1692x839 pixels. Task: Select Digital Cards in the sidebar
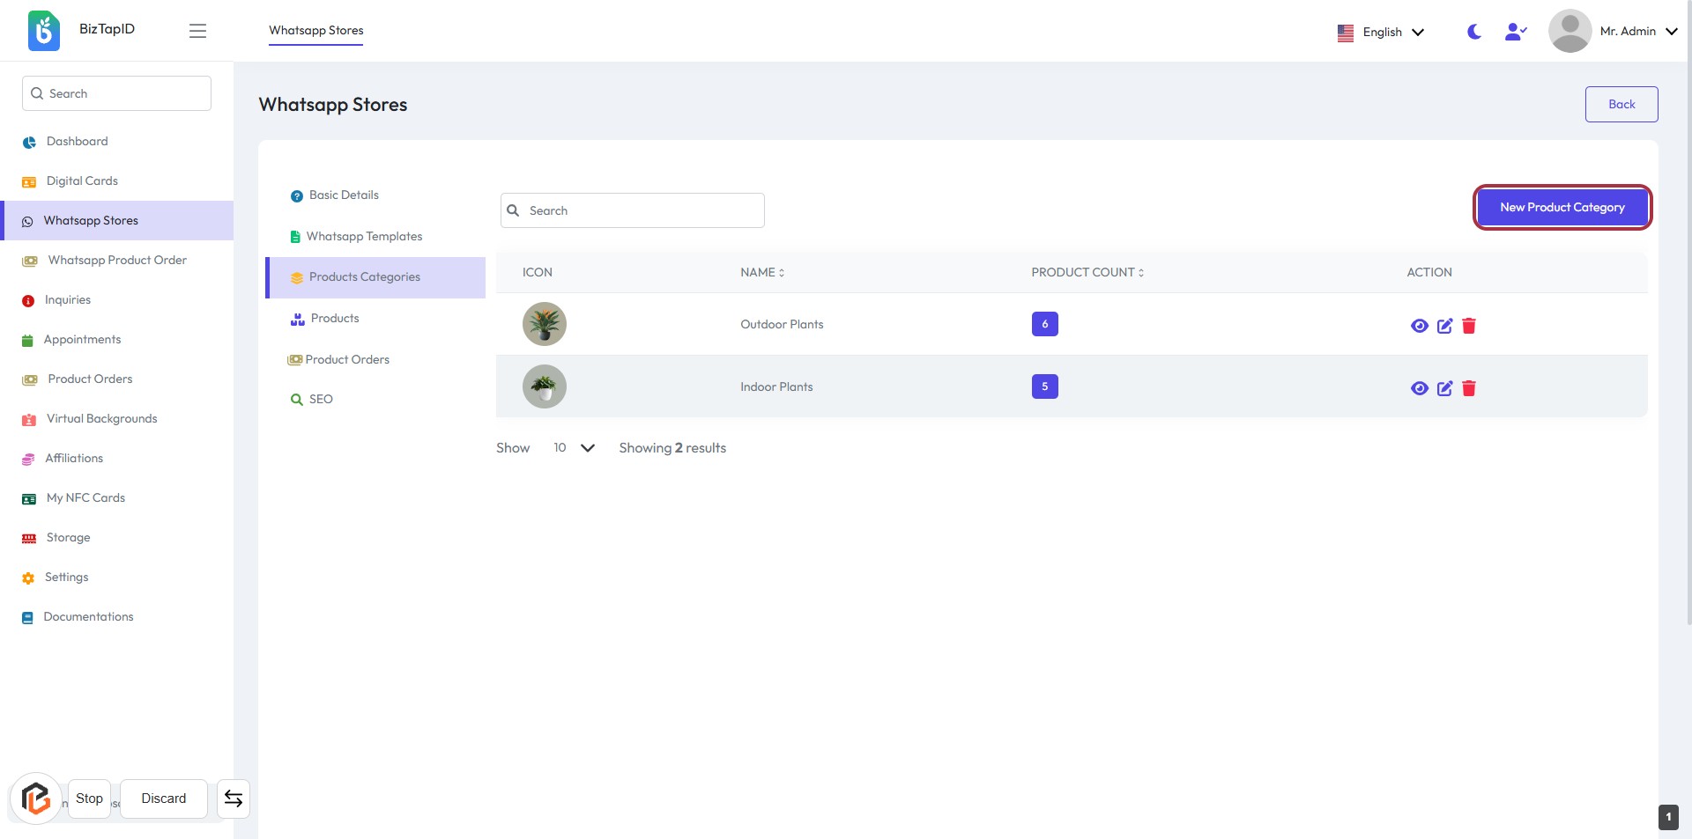(82, 181)
